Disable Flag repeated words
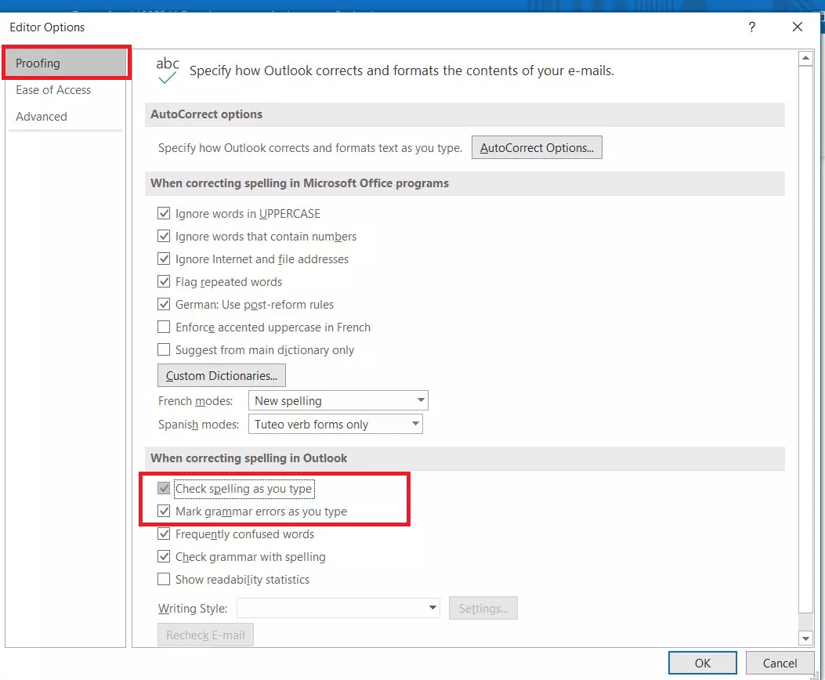Viewport: 825px width, 680px height. click(164, 281)
